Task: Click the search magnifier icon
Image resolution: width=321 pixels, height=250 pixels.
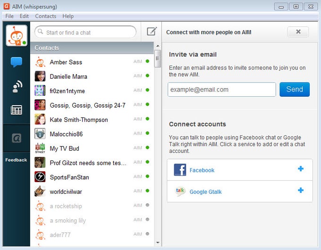Action: pos(40,32)
